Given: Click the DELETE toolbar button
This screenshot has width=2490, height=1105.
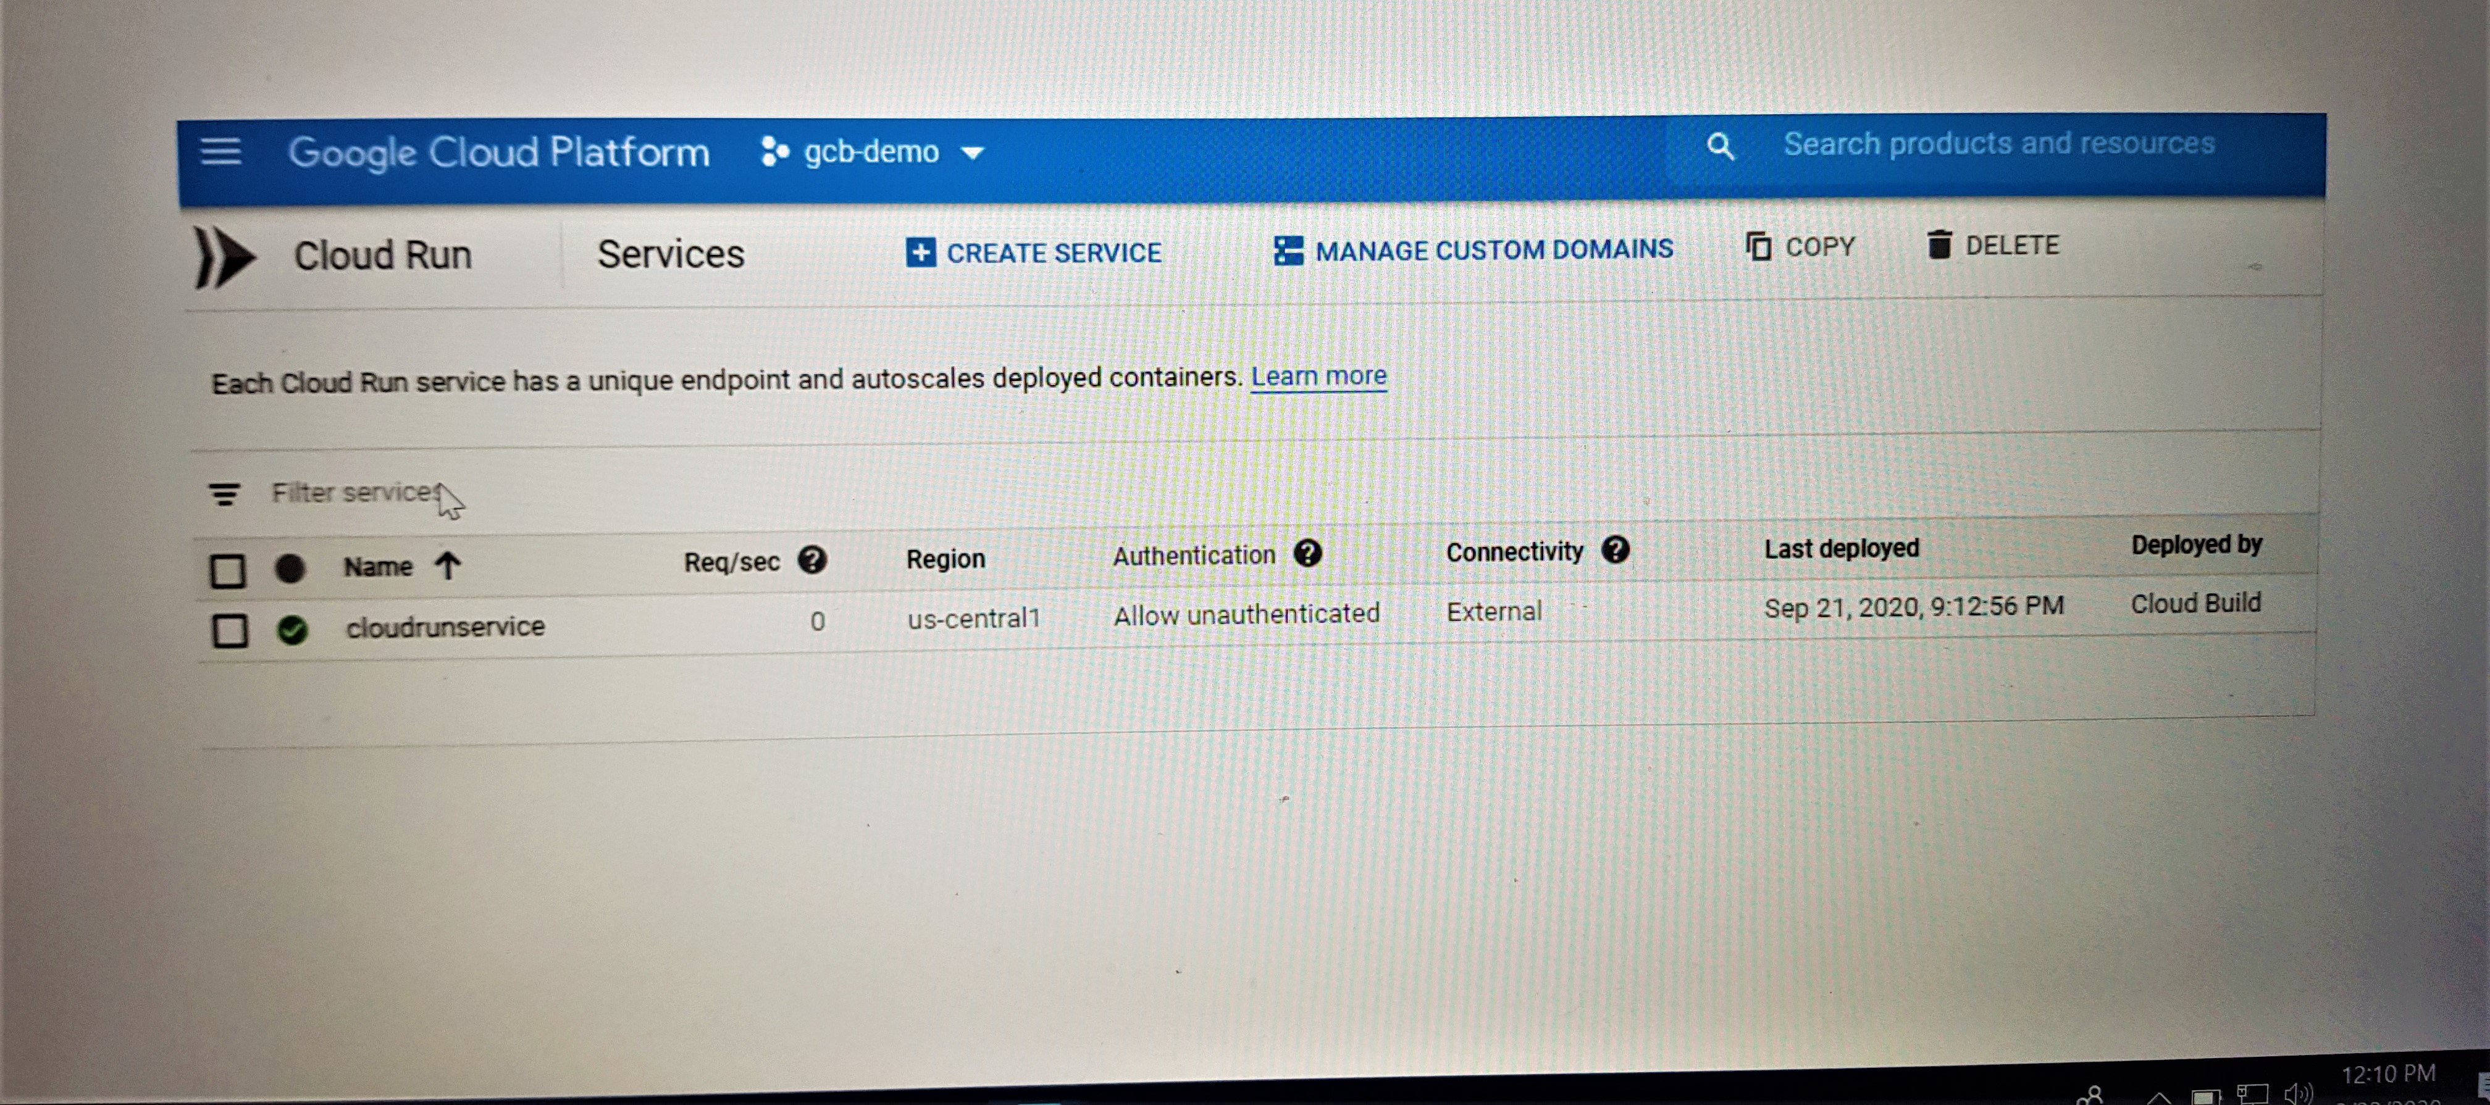Looking at the screenshot, I should click(1993, 245).
